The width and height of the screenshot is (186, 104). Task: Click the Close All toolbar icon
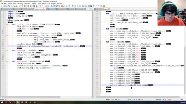14,6
